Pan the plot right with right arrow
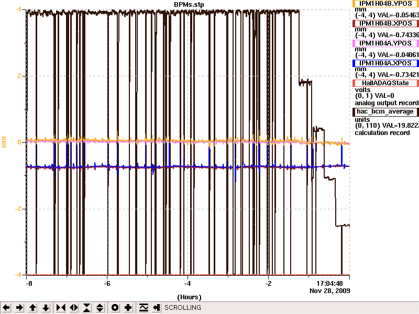This screenshot has height=314, width=419. 19,308
